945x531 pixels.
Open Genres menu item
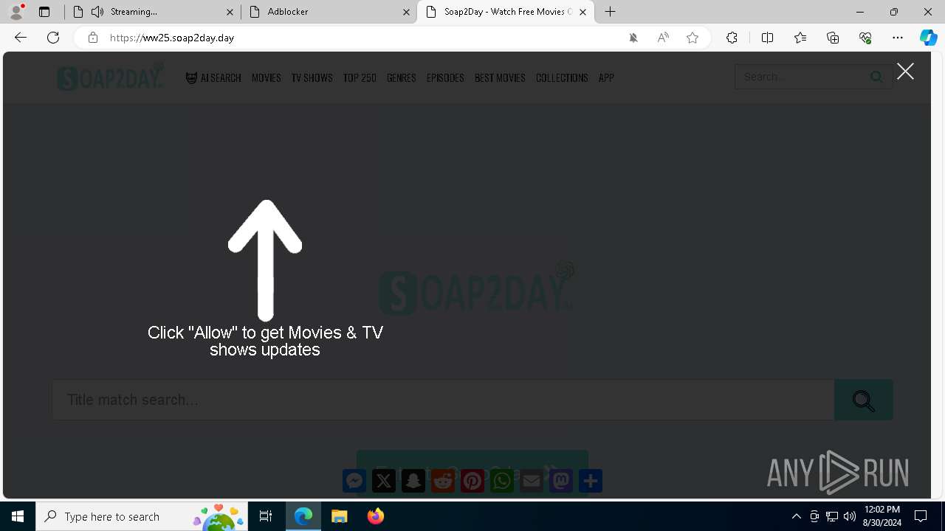(402, 77)
